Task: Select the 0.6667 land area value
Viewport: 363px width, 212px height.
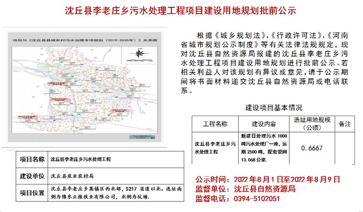Action: [x=312, y=148]
